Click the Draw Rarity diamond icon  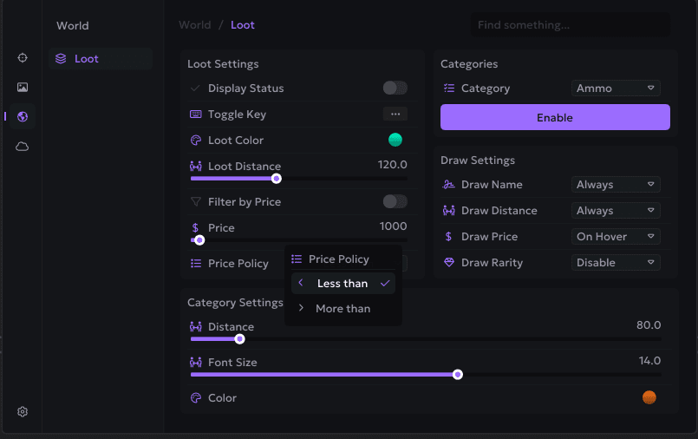click(449, 263)
